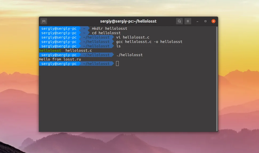Open the terminal hamburger menu
This screenshot has width=259, height=153.
pyautogui.click(x=188, y=21)
